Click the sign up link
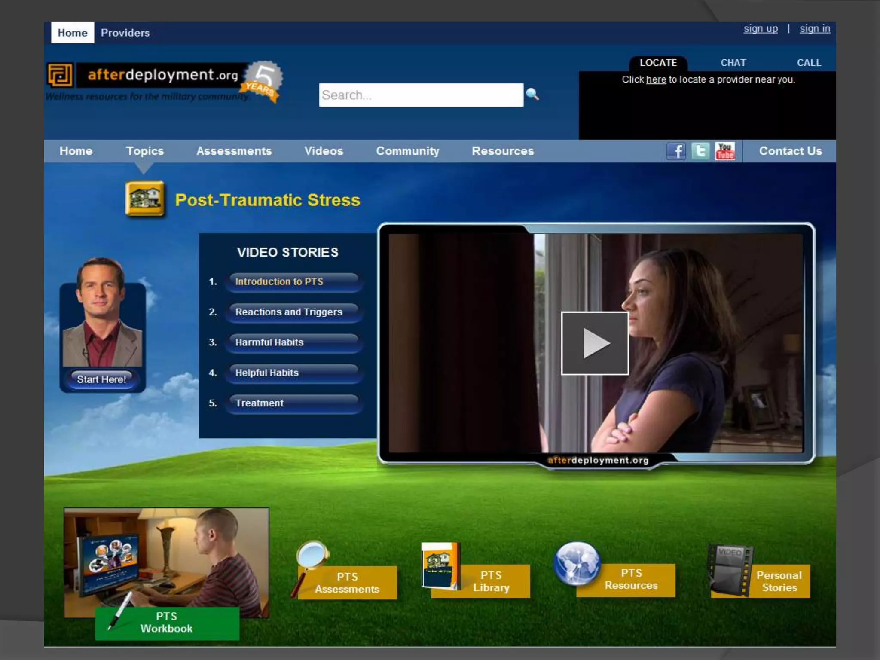Screen dimensions: 880x660 (761, 29)
